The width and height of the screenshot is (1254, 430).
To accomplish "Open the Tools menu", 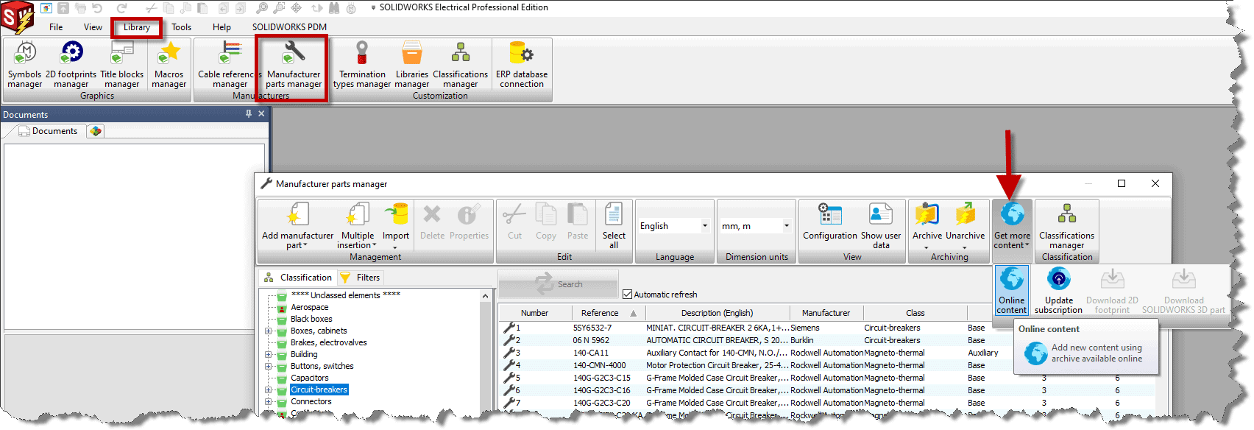I will 181,27.
